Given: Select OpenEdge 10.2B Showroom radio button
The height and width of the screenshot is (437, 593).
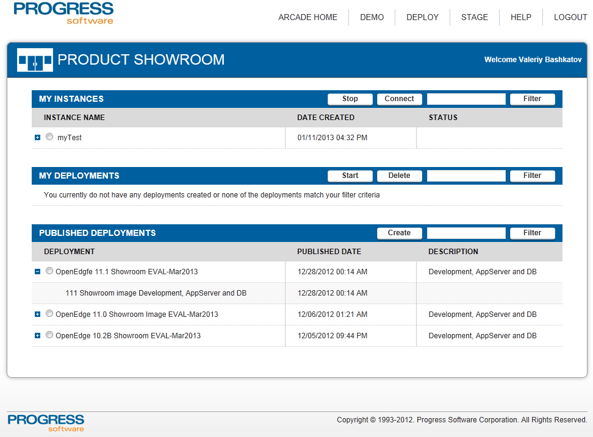Looking at the screenshot, I should point(49,335).
